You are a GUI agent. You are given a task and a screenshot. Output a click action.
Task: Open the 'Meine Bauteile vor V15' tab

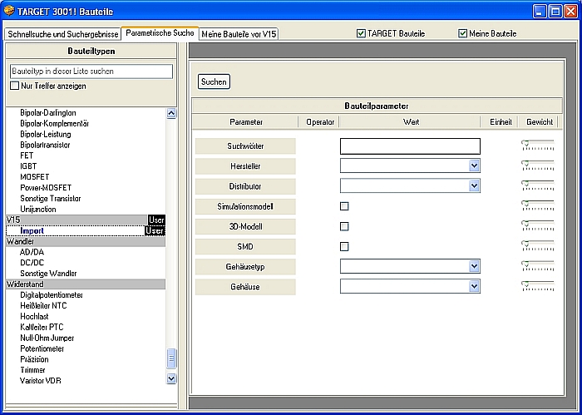point(239,34)
